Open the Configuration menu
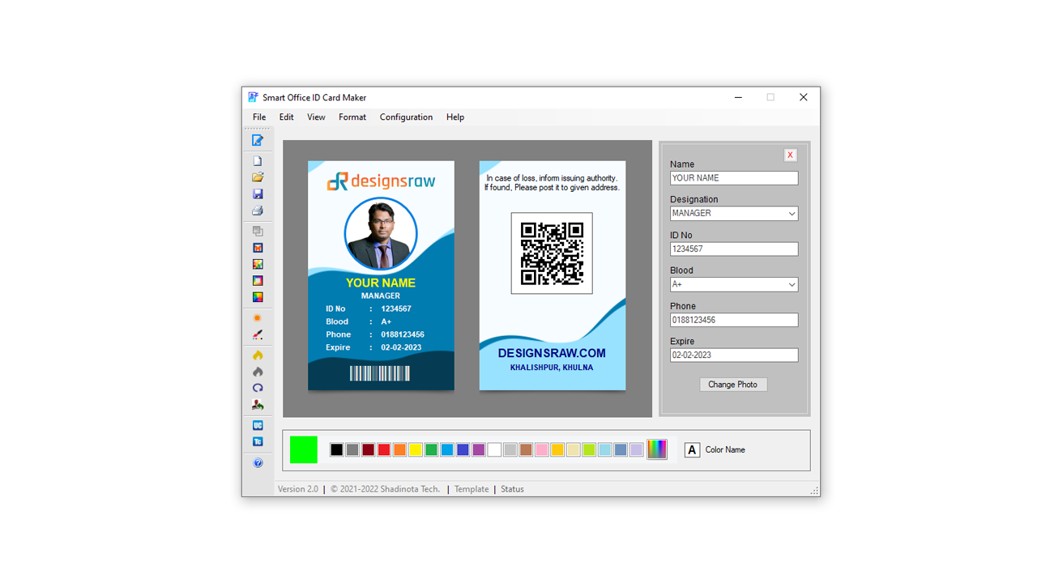The image size is (1037, 583). (406, 117)
